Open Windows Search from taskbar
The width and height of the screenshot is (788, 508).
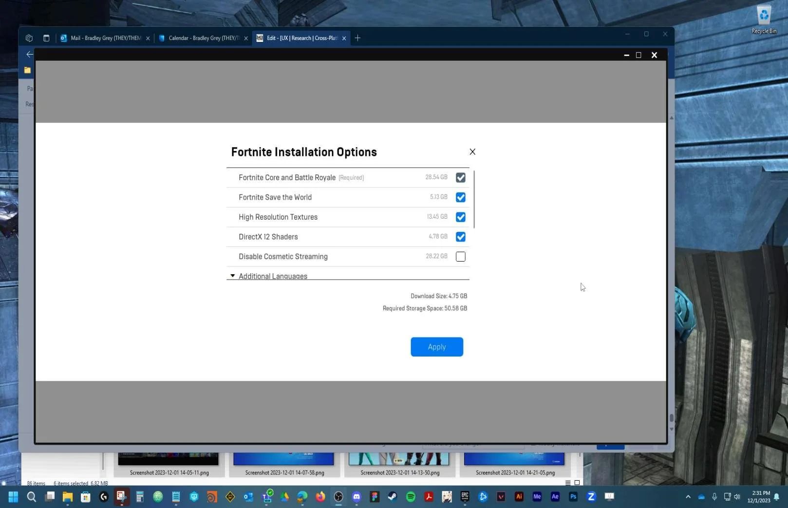pyautogui.click(x=32, y=497)
